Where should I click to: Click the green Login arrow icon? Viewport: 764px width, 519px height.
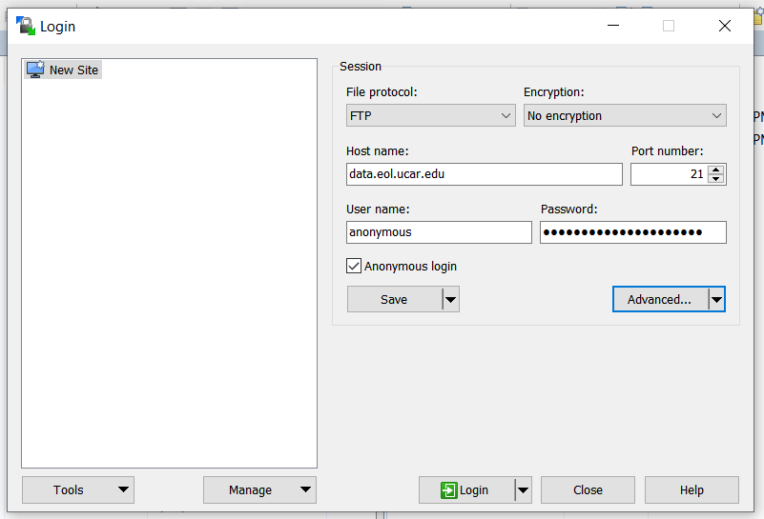448,490
